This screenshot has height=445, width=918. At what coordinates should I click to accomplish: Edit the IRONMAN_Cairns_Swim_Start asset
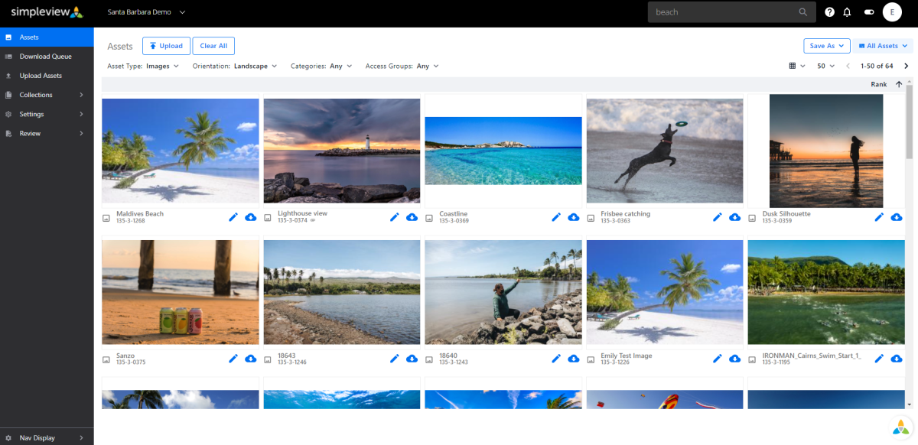click(880, 359)
